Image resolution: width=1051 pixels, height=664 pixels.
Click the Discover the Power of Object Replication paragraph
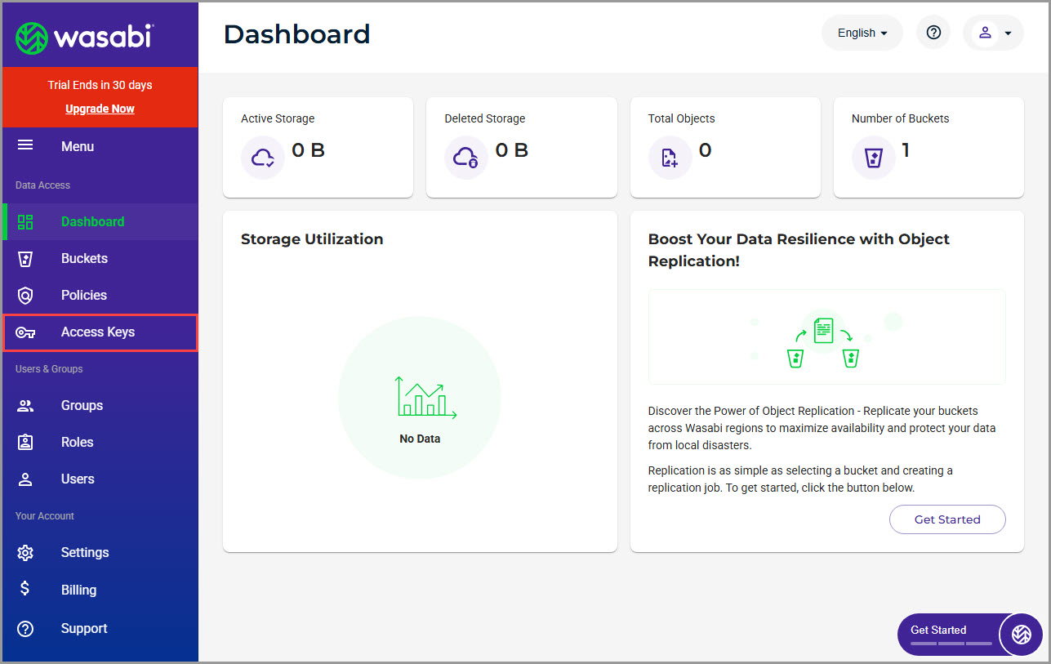click(822, 428)
